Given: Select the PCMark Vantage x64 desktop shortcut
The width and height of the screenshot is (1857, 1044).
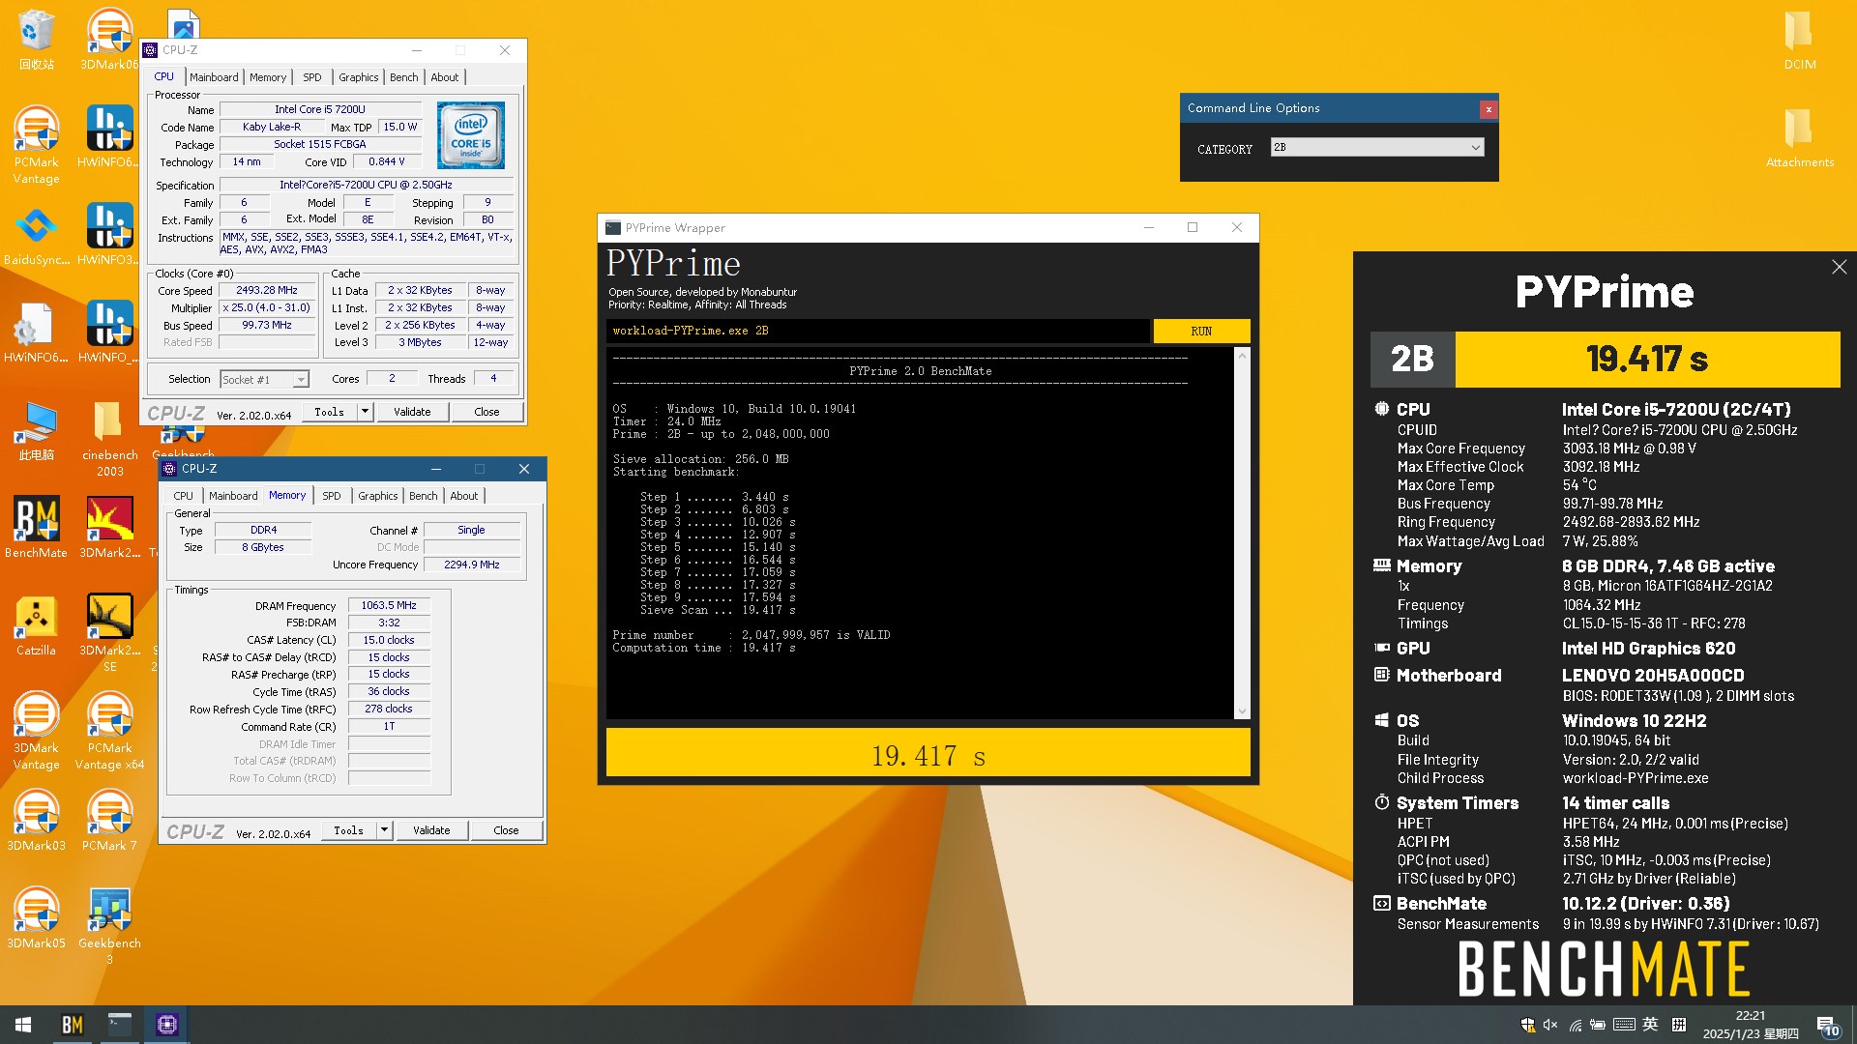Looking at the screenshot, I should 109,731.
